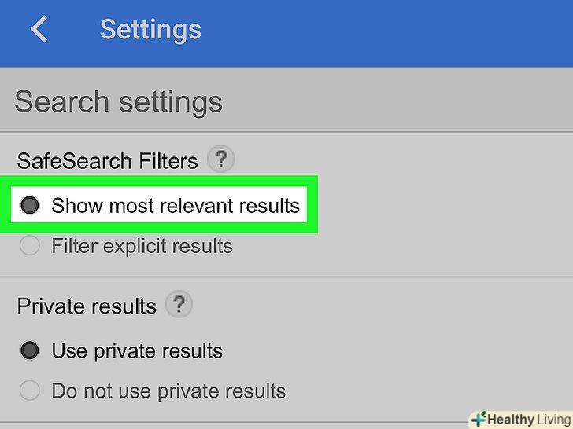Click empty space on the blue header bar

pyautogui.click(x=394, y=31)
